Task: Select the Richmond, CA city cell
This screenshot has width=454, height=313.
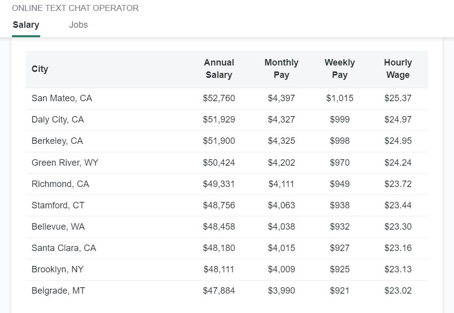Action: [60, 184]
